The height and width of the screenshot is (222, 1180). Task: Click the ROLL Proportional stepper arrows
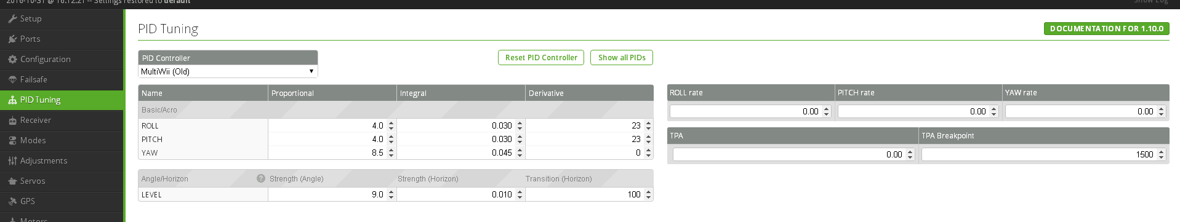[x=391, y=125]
